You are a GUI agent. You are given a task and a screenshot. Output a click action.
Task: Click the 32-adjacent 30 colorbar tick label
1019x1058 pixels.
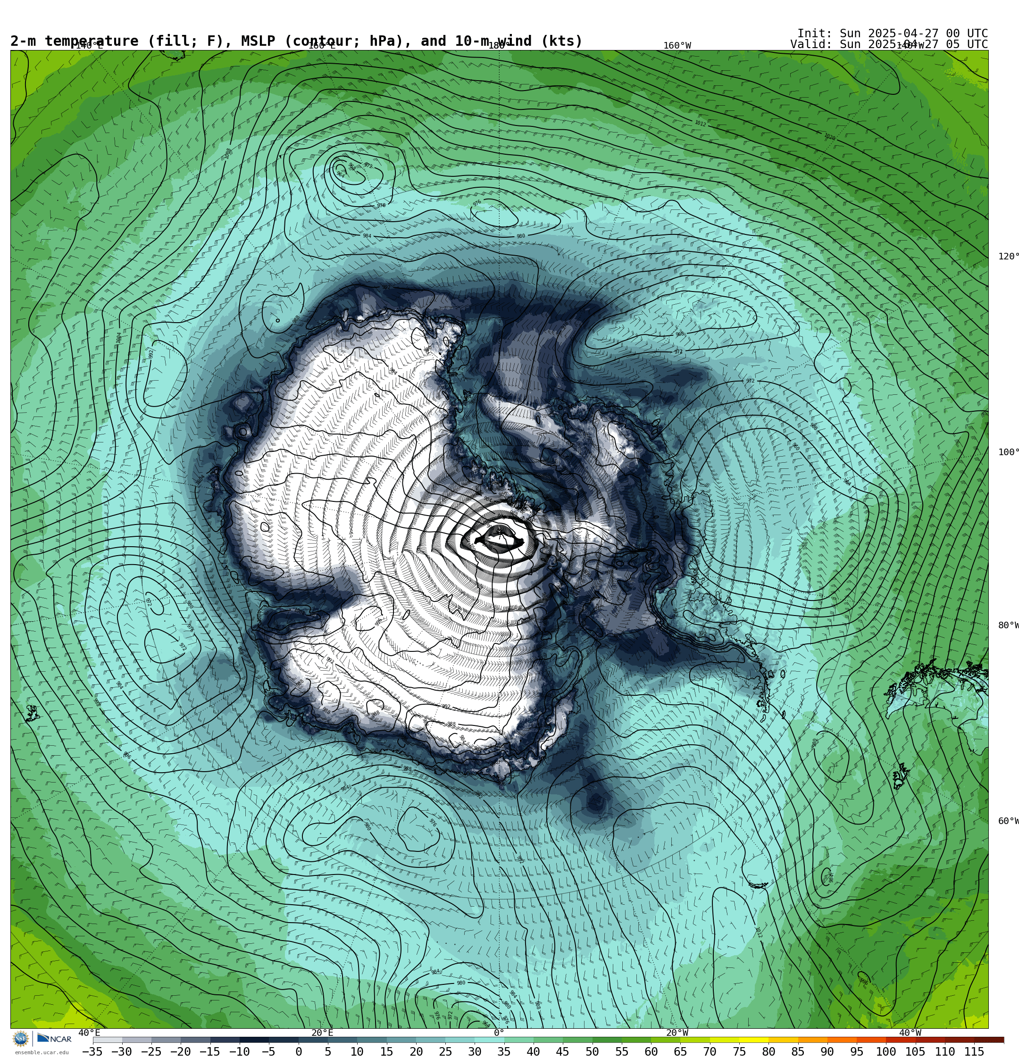[475, 1051]
